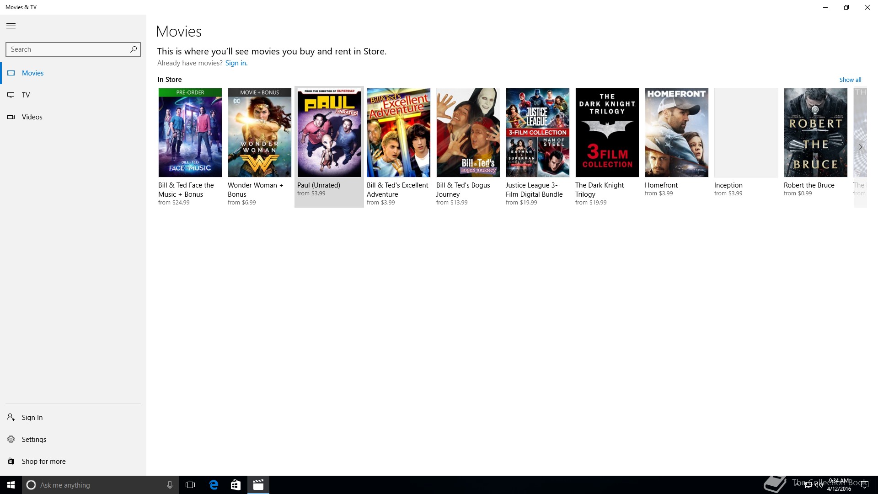Image resolution: width=878 pixels, height=494 pixels.
Task: Click the Ask me anything search box
Action: (101, 485)
